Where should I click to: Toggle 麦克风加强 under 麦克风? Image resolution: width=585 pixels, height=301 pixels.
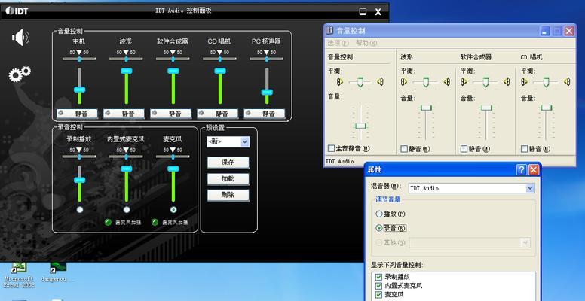(155, 223)
